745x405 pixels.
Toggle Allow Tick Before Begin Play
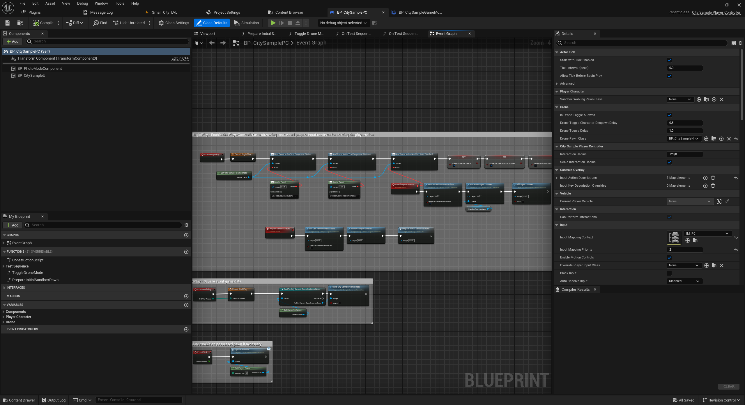point(669,76)
